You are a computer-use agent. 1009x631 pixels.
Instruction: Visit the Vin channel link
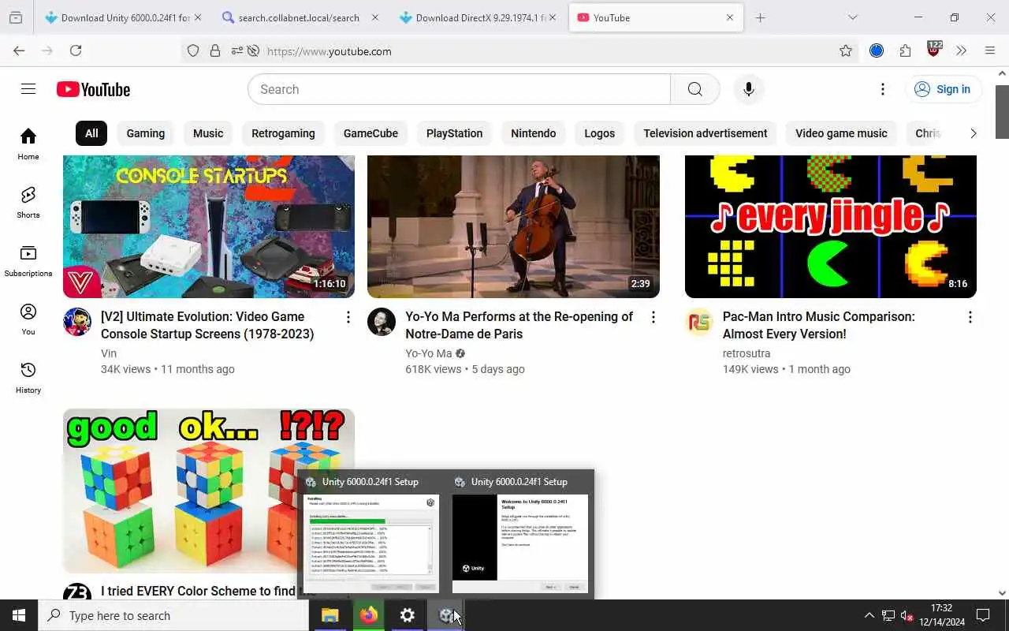point(109,353)
